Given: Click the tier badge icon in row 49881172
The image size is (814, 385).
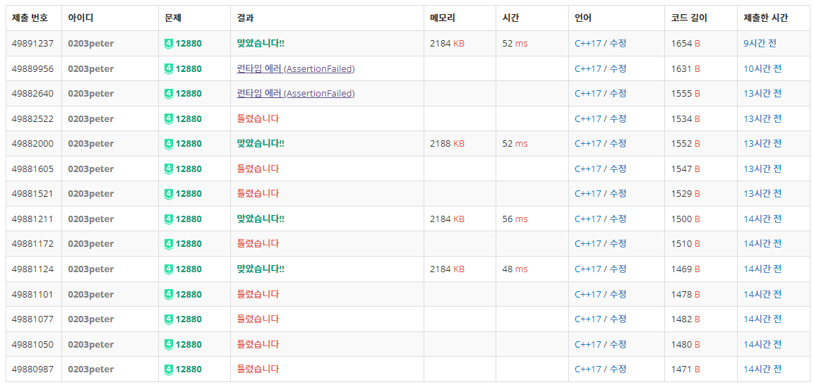Looking at the screenshot, I should point(168,243).
